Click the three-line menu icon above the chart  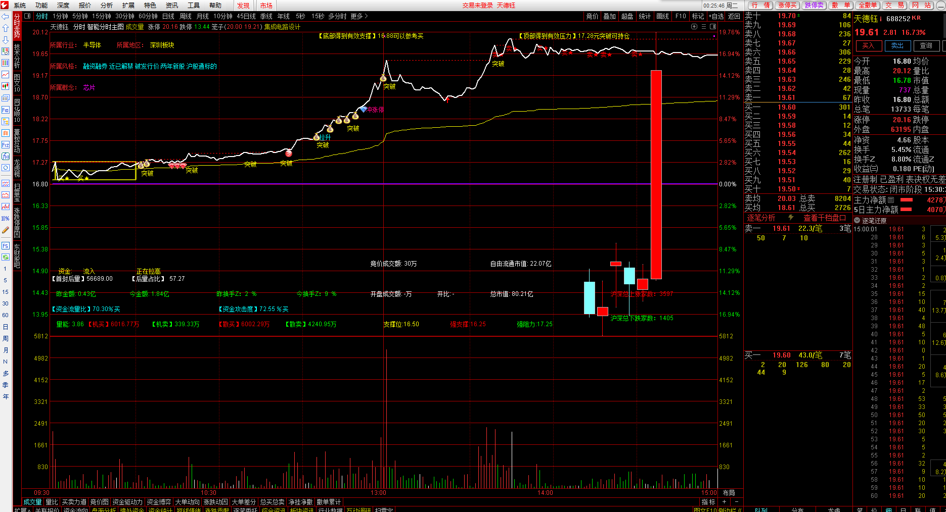pyautogui.click(x=704, y=27)
